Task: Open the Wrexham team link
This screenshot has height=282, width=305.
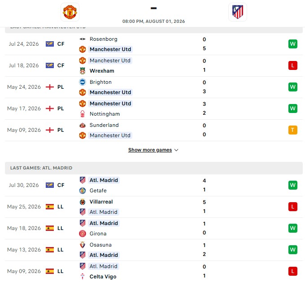Action: pos(102,71)
